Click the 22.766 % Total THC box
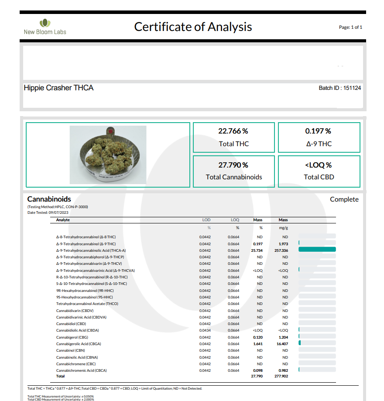The width and height of the screenshot is (384, 401). [x=234, y=137]
